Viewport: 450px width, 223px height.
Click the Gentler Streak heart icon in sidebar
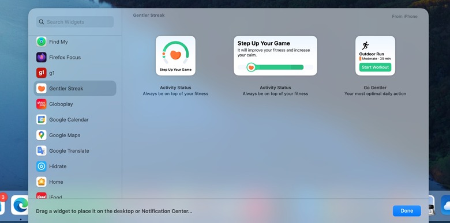click(x=42, y=88)
